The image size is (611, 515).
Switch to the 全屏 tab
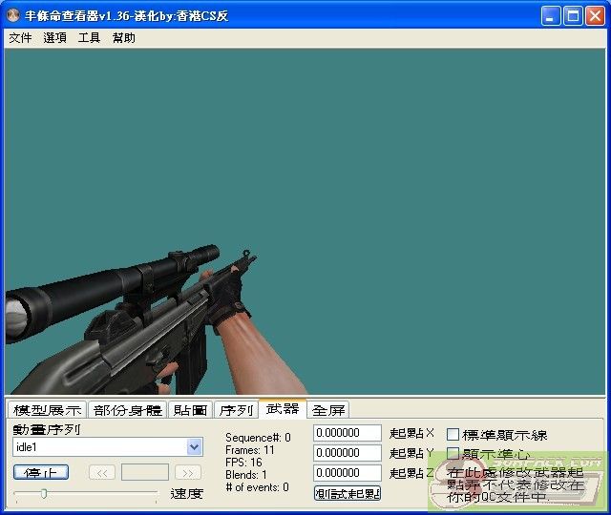point(328,410)
